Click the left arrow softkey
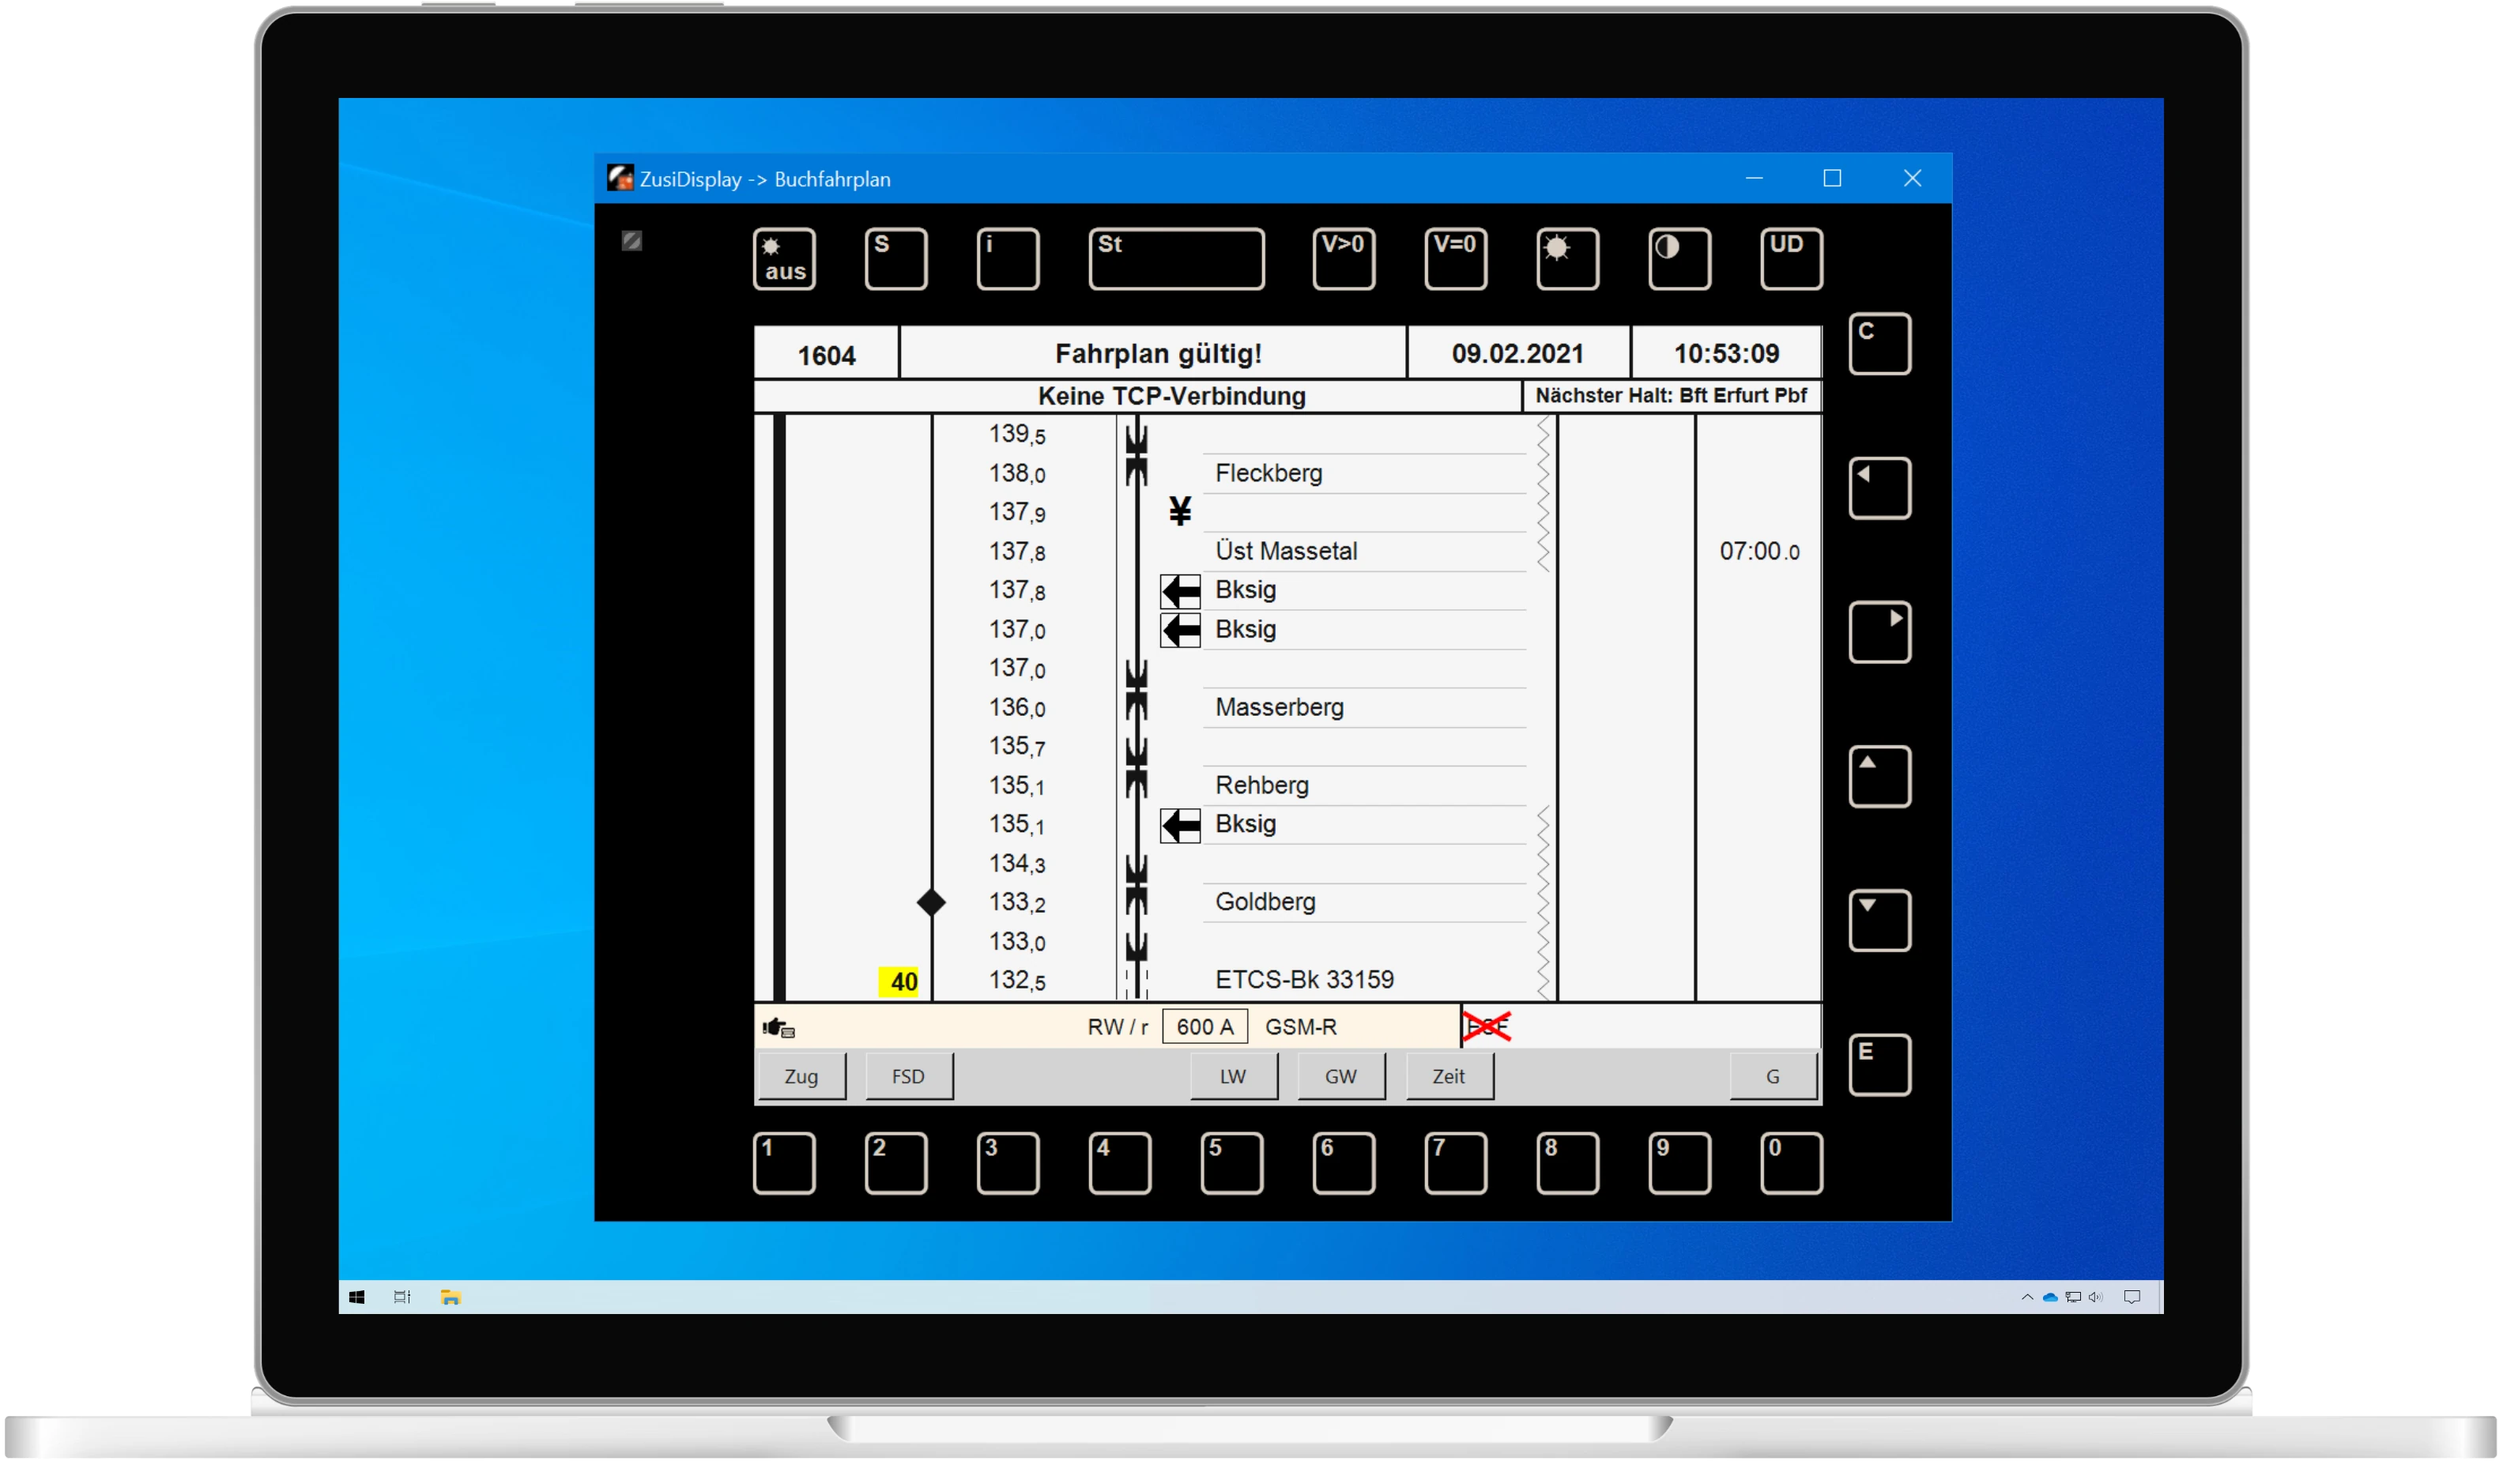The height and width of the screenshot is (1461, 2503). click(x=1879, y=488)
